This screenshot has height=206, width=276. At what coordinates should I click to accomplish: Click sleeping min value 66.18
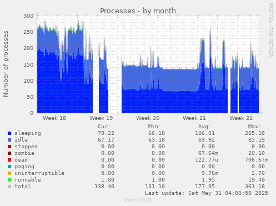[x=157, y=133]
